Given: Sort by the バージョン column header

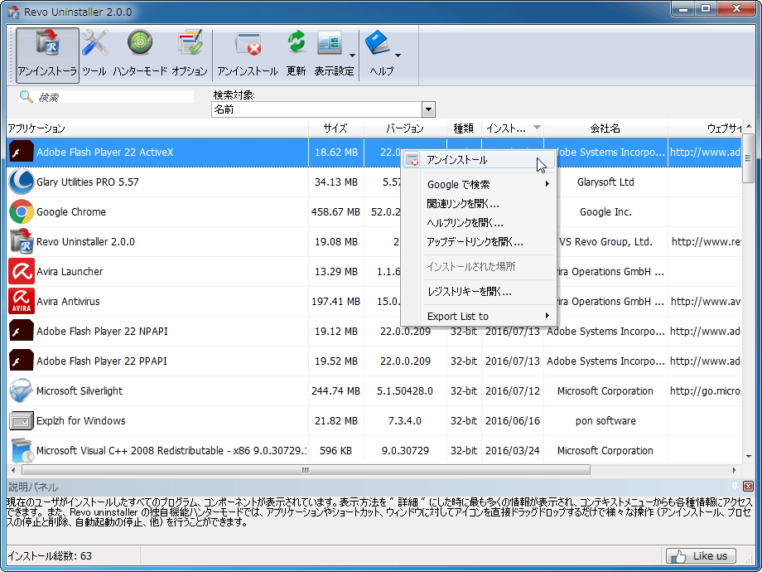Looking at the screenshot, I should coord(405,128).
